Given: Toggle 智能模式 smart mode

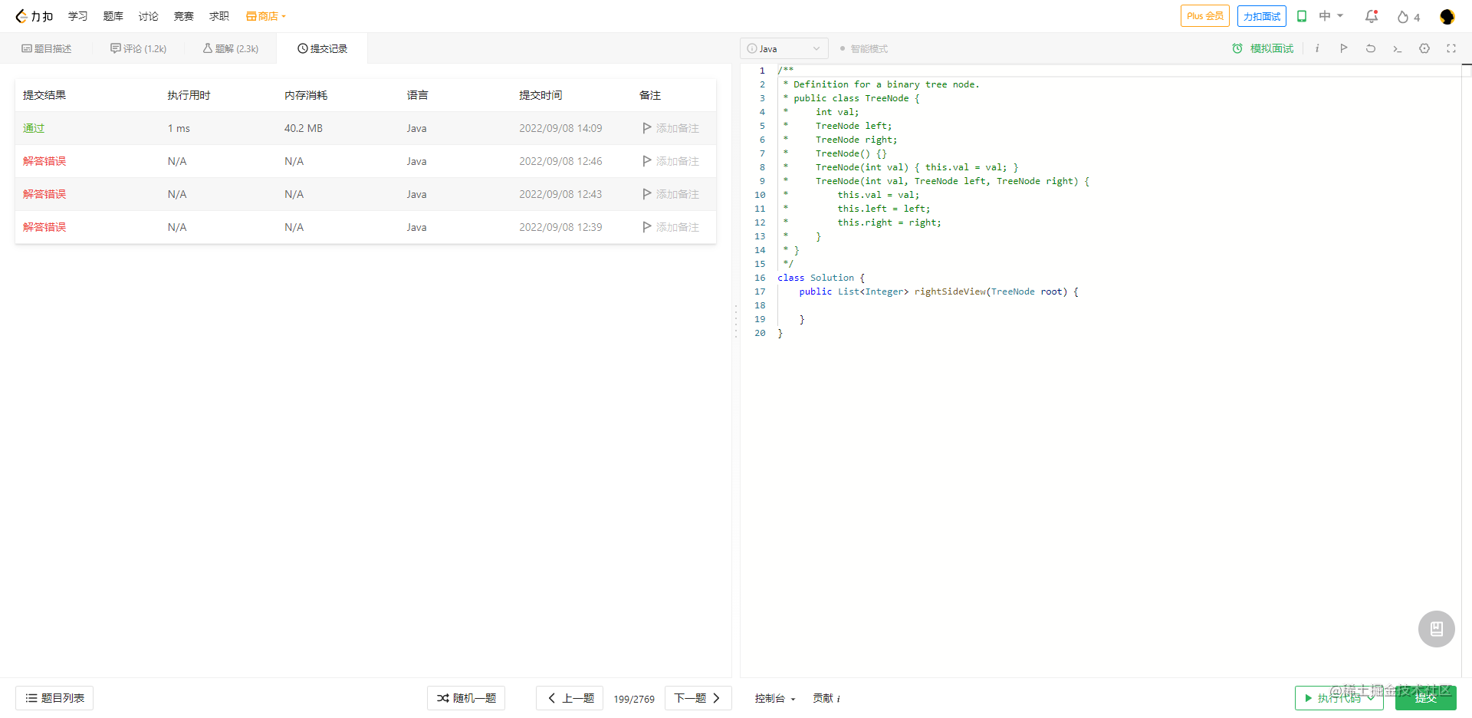Looking at the screenshot, I should tap(863, 48).
